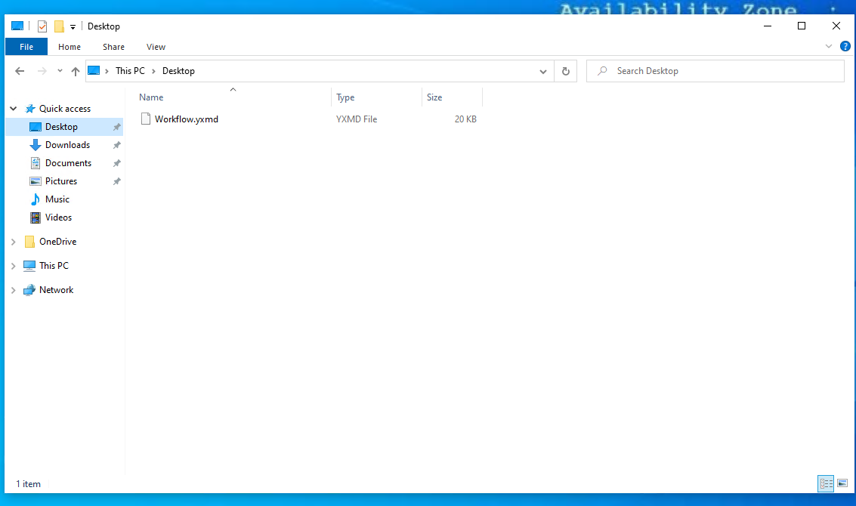The width and height of the screenshot is (856, 506).
Task: Click the New Folder icon in title bar
Action: tap(59, 26)
